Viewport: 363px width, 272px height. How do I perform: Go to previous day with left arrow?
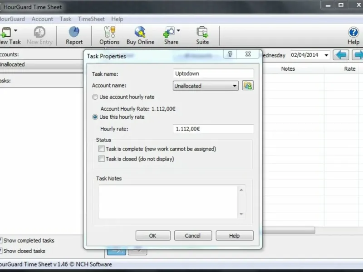click(341, 55)
